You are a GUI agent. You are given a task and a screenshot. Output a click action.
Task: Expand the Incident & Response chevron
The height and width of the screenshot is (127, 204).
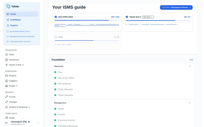point(29,107)
